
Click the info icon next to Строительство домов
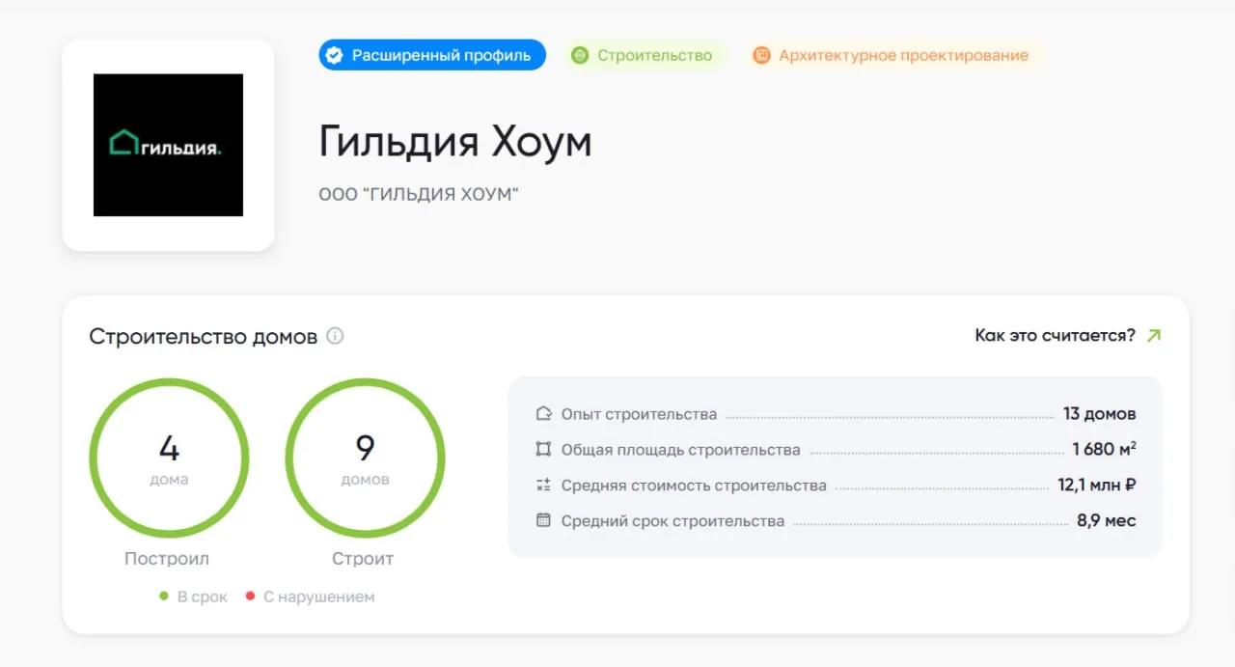tap(335, 336)
